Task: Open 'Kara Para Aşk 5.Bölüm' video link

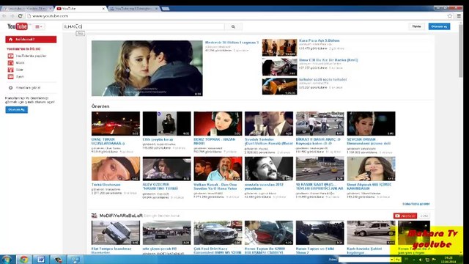Action: coord(320,40)
